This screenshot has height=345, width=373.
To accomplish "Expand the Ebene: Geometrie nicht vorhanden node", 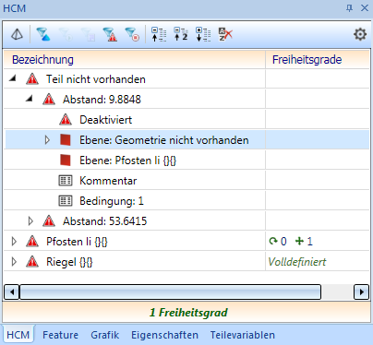I will point(47,140).
